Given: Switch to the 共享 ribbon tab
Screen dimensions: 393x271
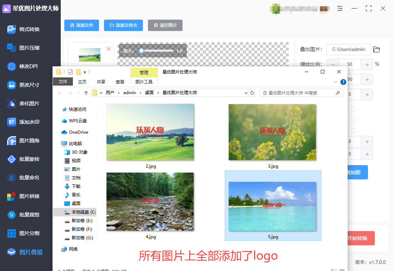Looking at the screenshot, I should pos(101,82).
